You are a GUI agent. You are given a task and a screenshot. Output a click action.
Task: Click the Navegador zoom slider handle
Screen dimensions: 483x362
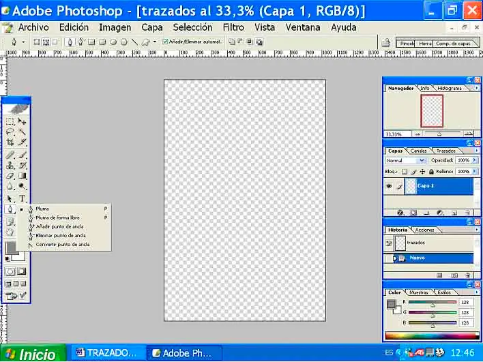(x=439, y=134)
